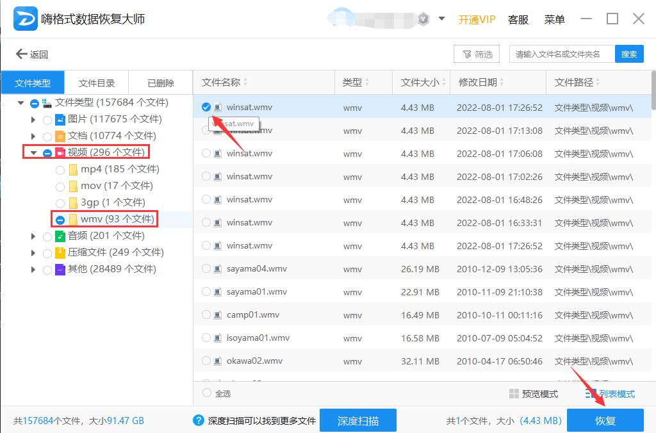Select the list icon for 列表模式
This screenshot has width=656, height=433.
(x=590, y=393)
